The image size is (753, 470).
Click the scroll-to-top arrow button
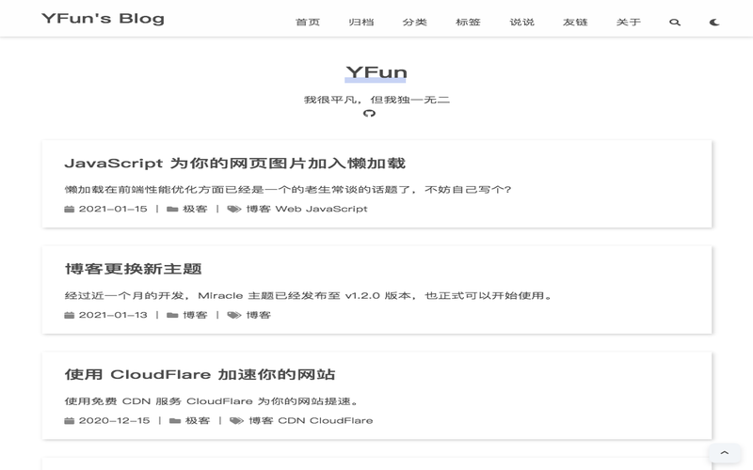pyautogui.click(x=724, y=453)
